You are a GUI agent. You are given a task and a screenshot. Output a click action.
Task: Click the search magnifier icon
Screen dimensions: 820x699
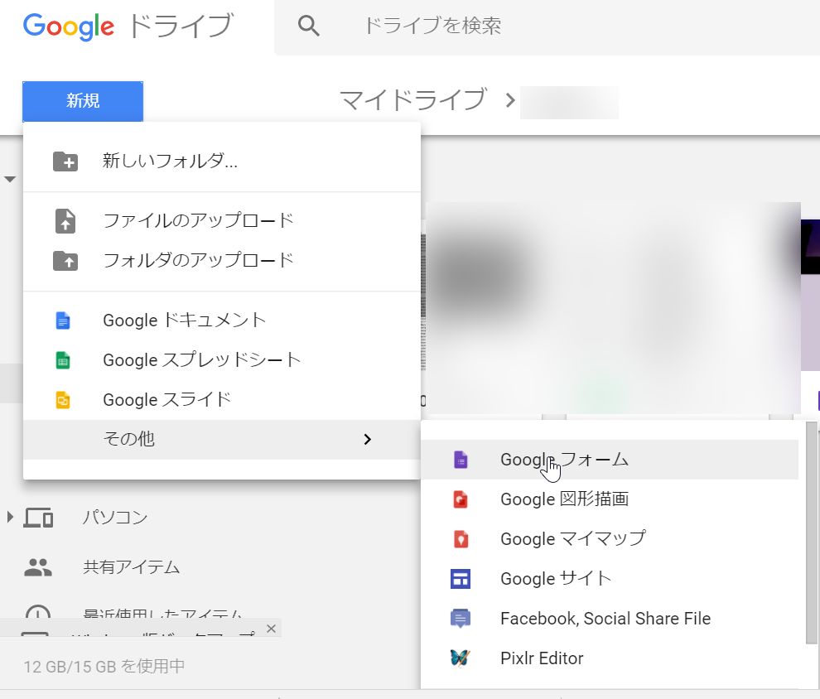(308, 26)
